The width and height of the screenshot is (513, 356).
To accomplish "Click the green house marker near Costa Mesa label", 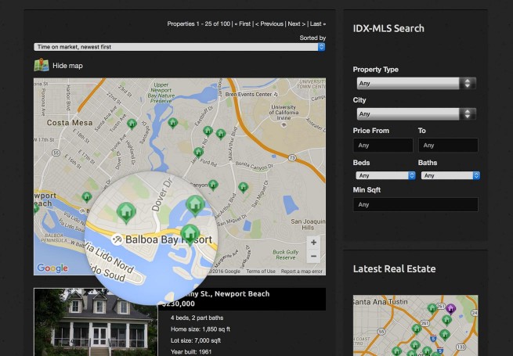I will pos(132,124).
